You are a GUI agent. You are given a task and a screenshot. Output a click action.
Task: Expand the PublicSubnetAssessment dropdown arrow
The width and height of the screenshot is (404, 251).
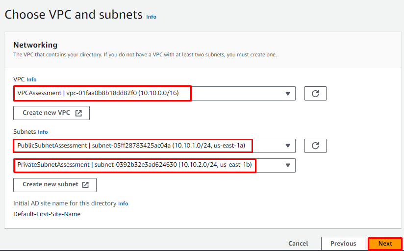tap(287, 146)
